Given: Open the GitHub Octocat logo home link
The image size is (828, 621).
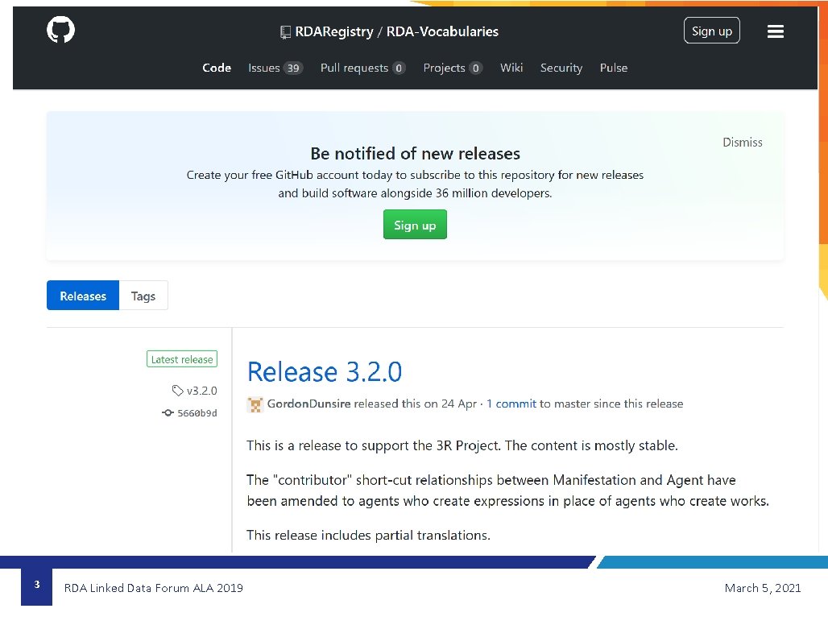Looking at the screenshot, I should [60, 30].
